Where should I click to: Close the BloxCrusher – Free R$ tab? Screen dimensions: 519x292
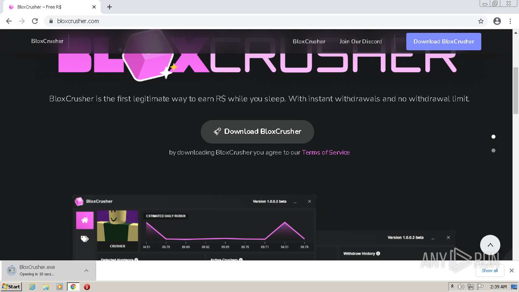94,7
